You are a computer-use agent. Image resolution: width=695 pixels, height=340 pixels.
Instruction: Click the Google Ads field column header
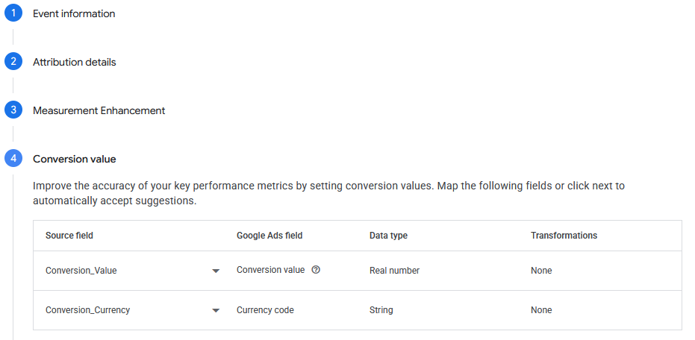(x=269, y=236)
